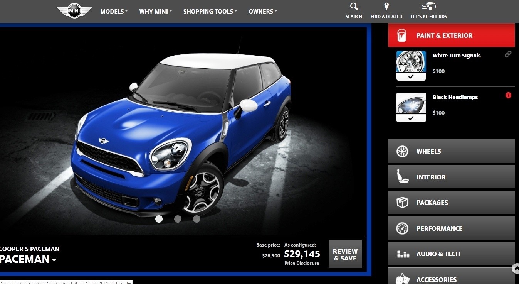Open the Models dropdown menu

pos(114,11)
